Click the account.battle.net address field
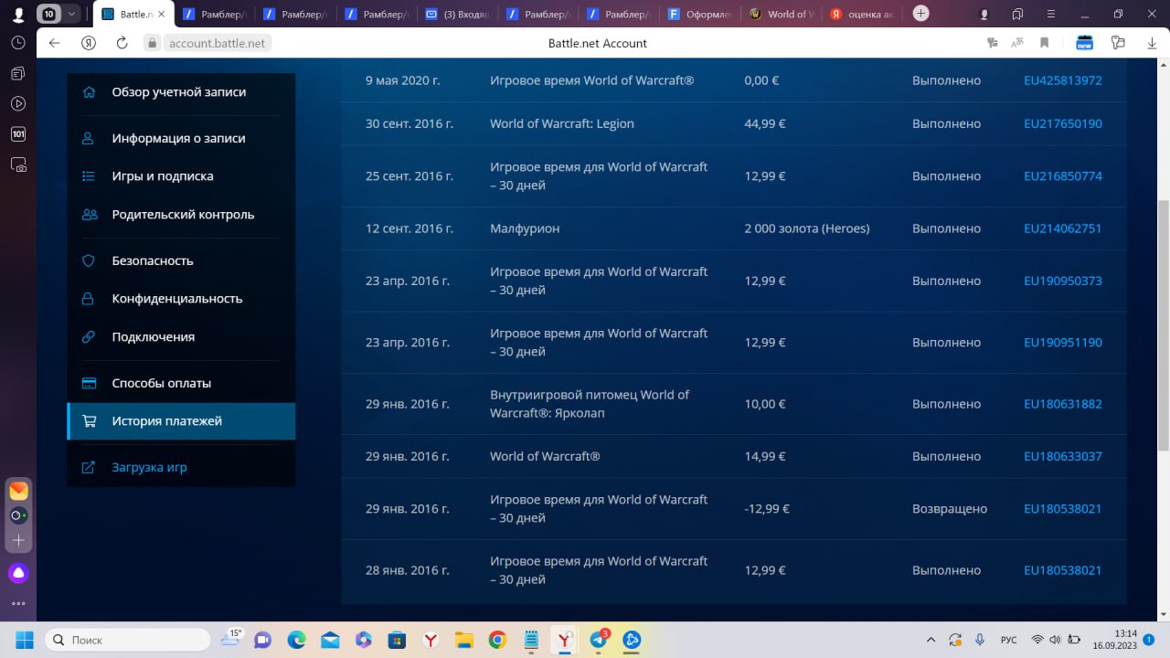Viewport: 1170px width, 658px height. [218, 43]
